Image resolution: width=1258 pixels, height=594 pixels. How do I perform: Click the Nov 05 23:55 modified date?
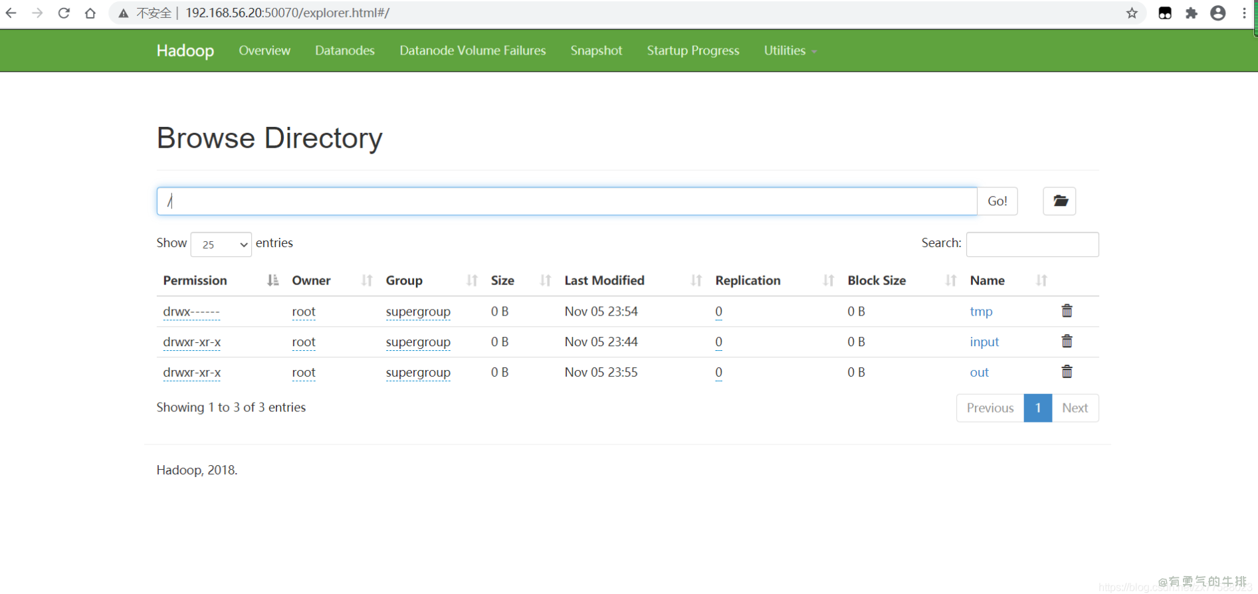tap(601, 372)
